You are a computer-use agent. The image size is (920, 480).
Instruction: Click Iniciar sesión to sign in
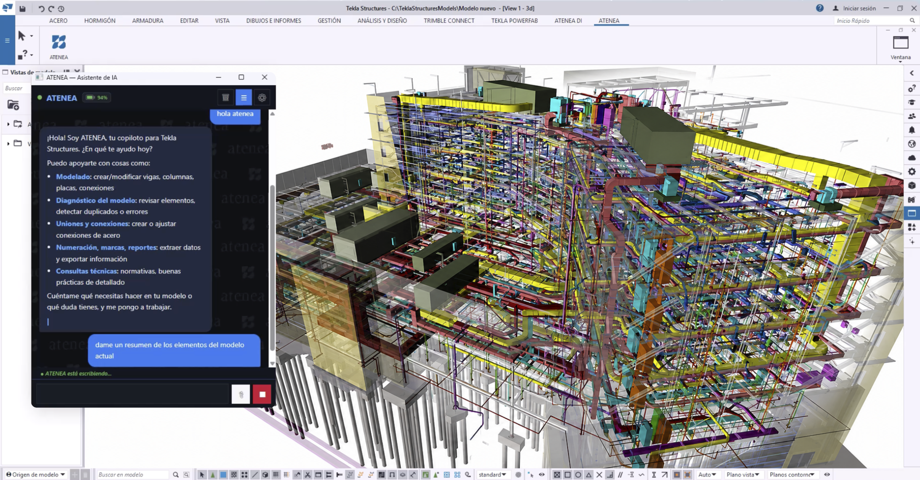[x=854, y=8]
